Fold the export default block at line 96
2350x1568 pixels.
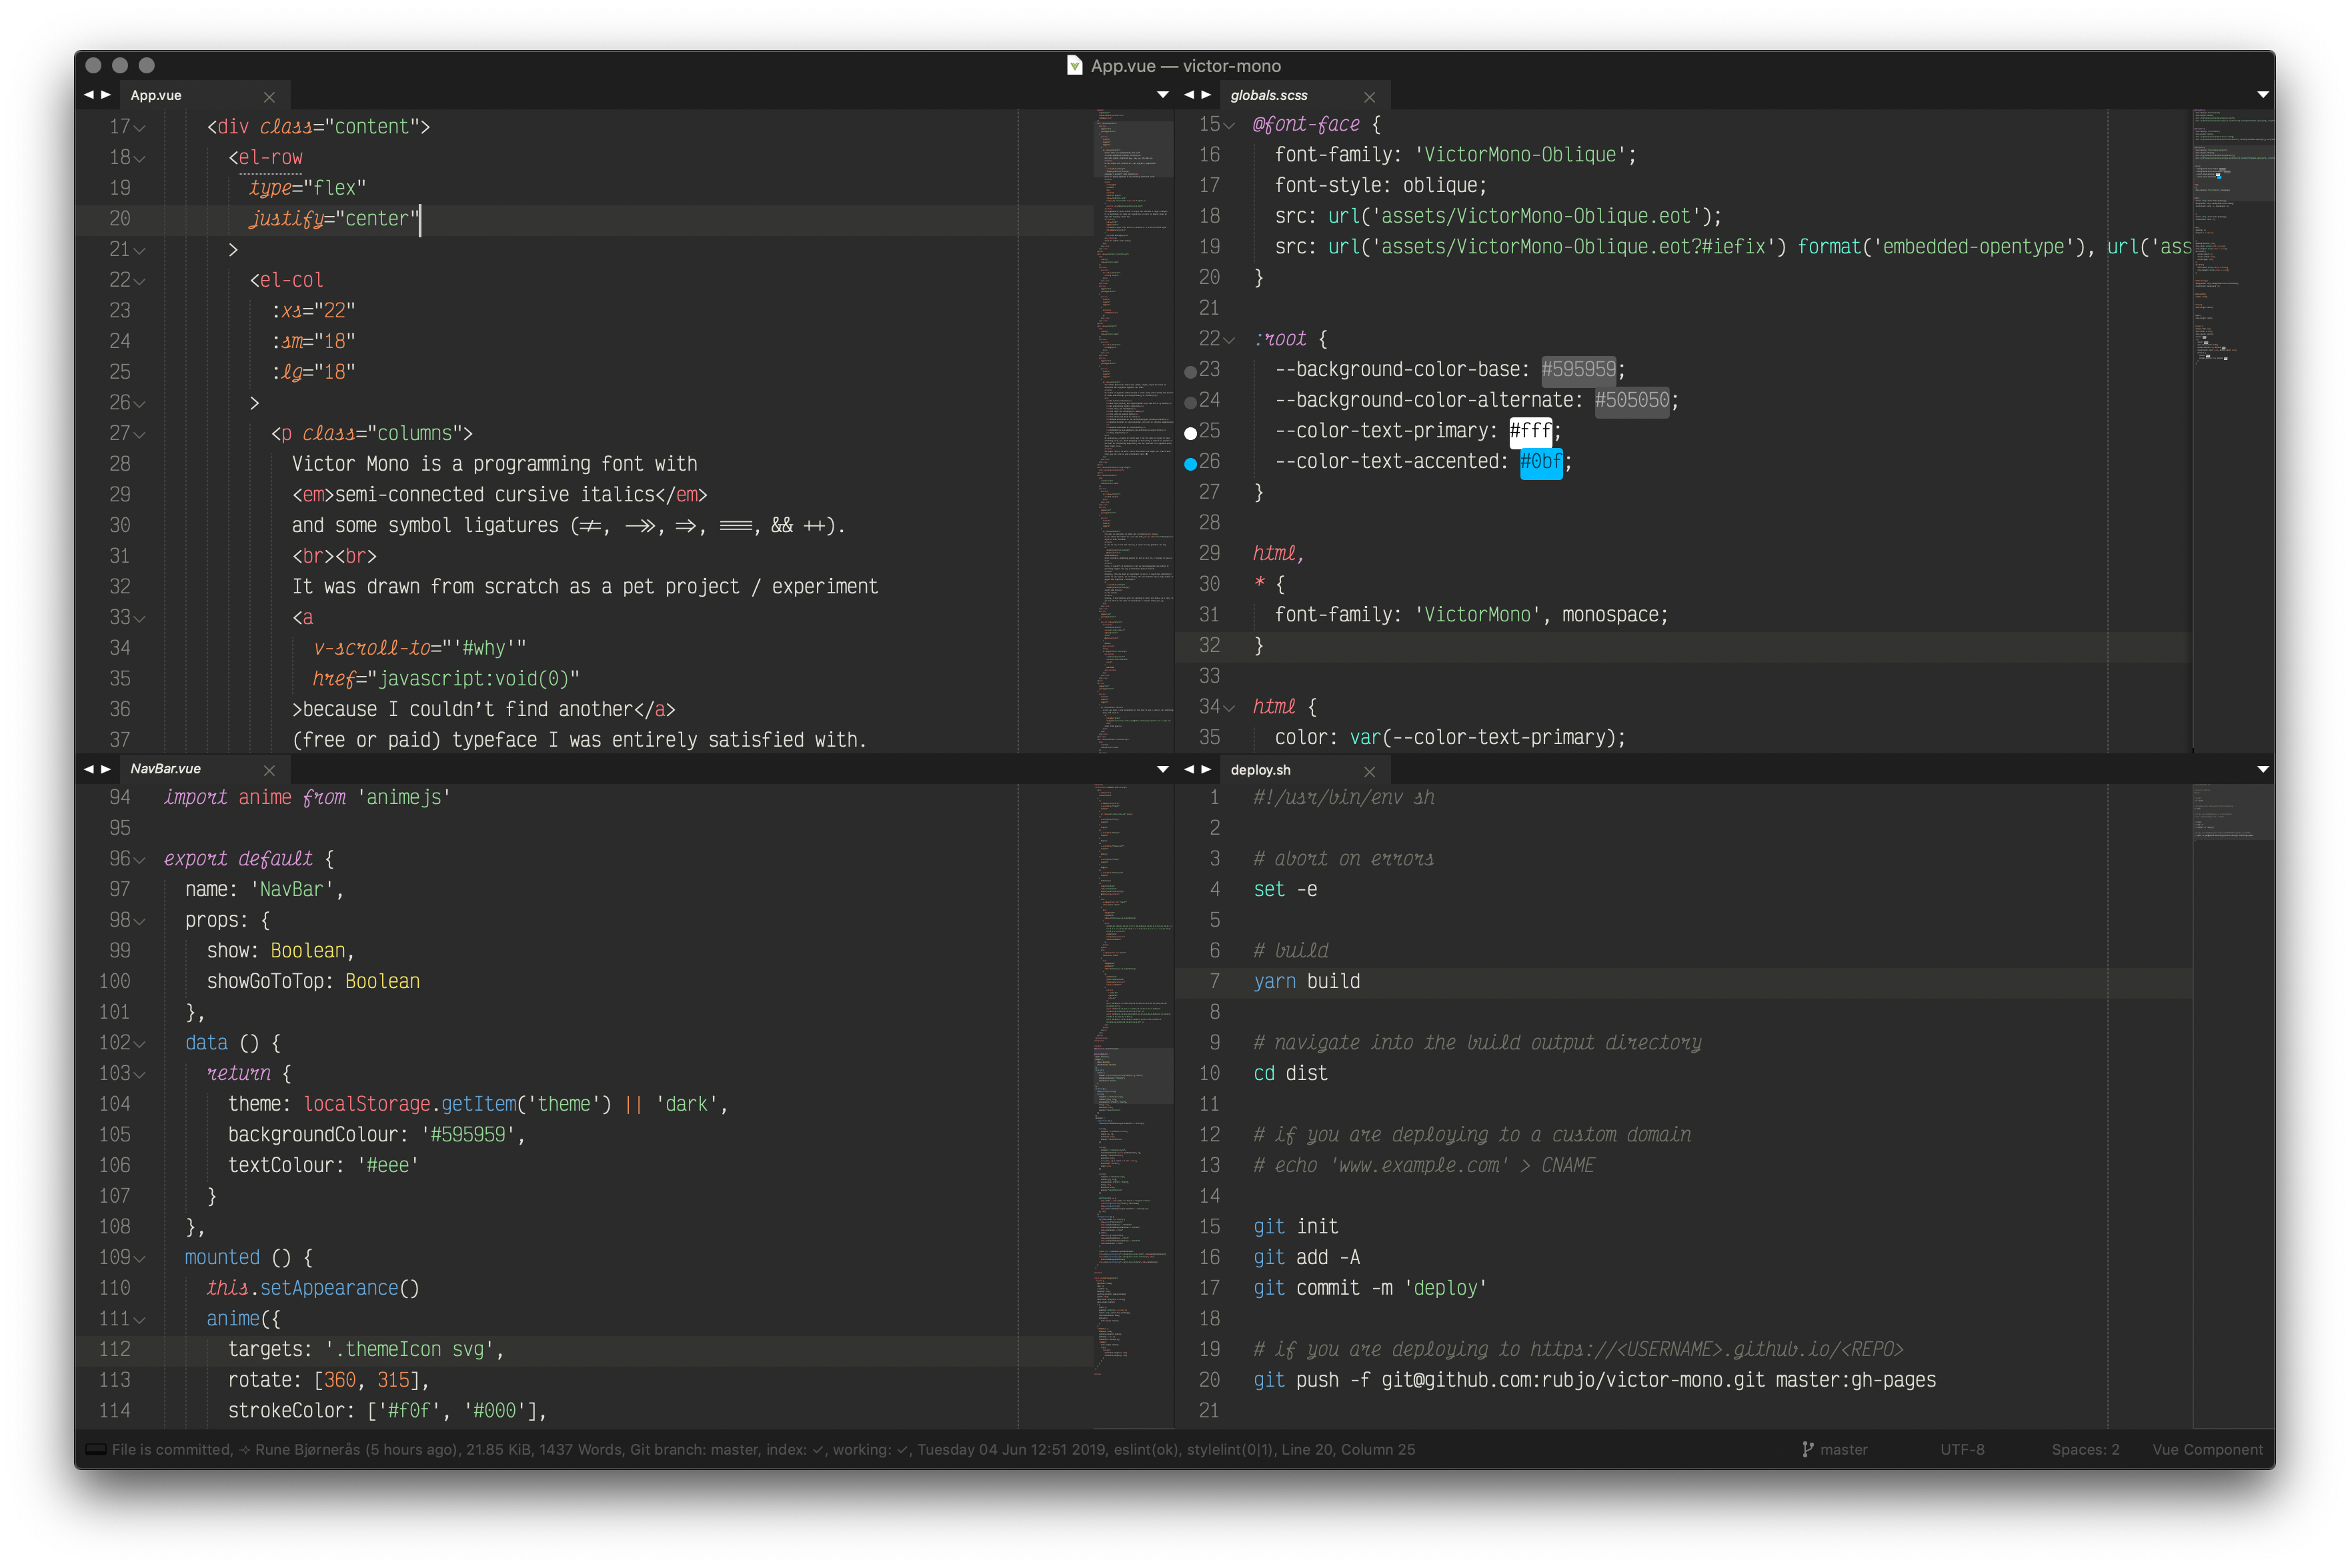point(140,860)
